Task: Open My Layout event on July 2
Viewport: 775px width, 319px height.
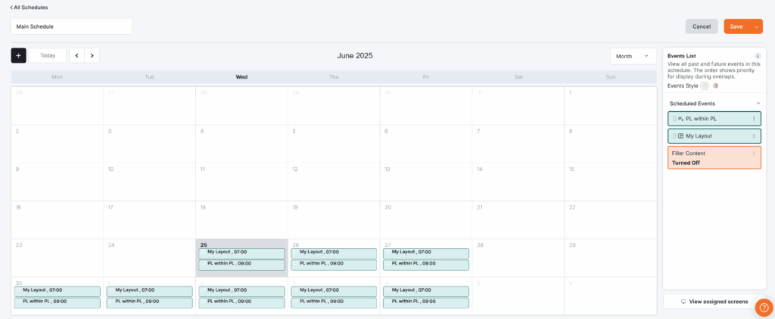Action: coord(241,291)
